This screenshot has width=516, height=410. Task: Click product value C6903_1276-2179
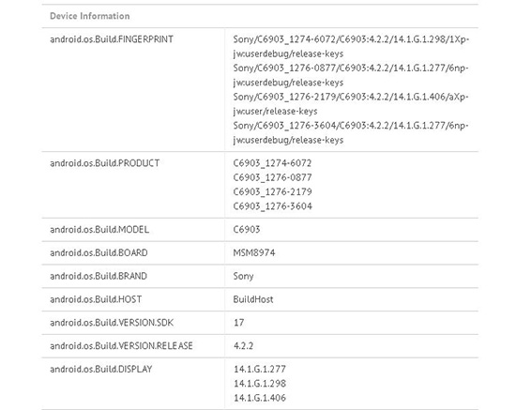point(272,191)
